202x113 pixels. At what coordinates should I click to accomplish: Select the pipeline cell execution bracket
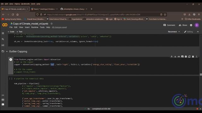click(x=11, y=79)
